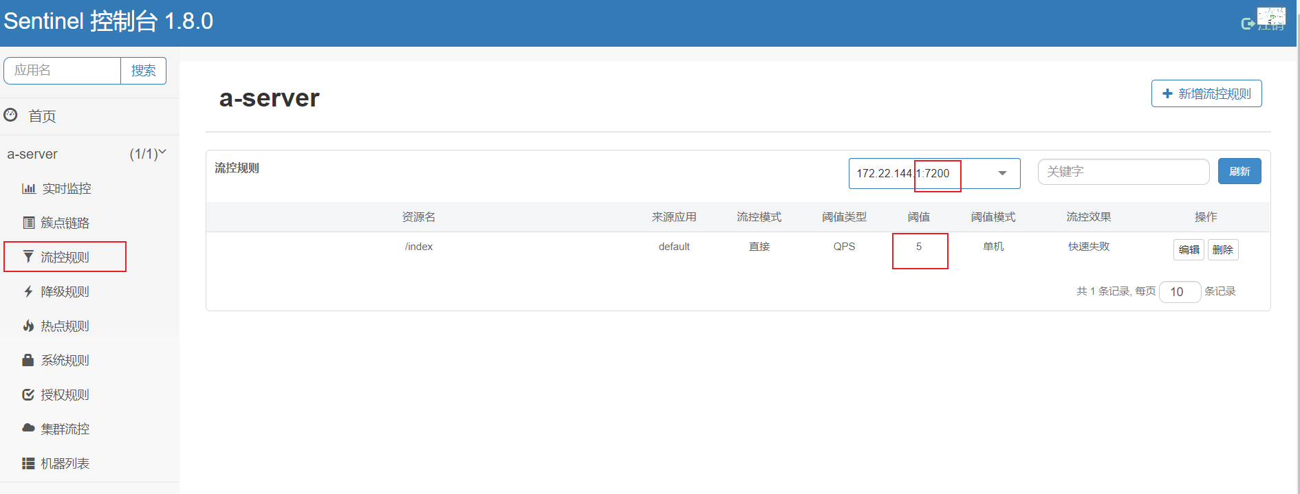This screenshot has height=494, width=1300.
Task: Click the list icon for 簇点链路
Action: (x=28, y=223)
